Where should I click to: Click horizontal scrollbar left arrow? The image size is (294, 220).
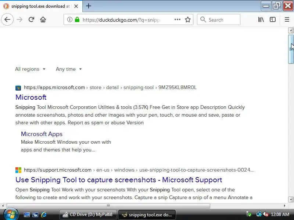pyautogui.click(x=3, y=206)
